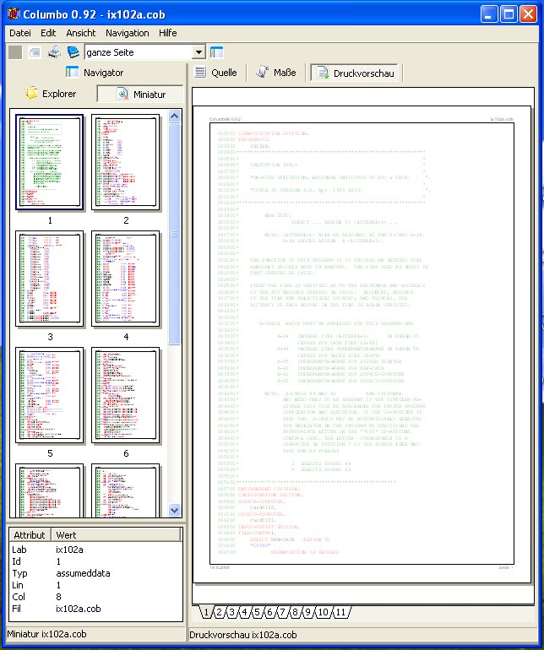Click the blue book icon in the toolbar

(x=73, y=52)
